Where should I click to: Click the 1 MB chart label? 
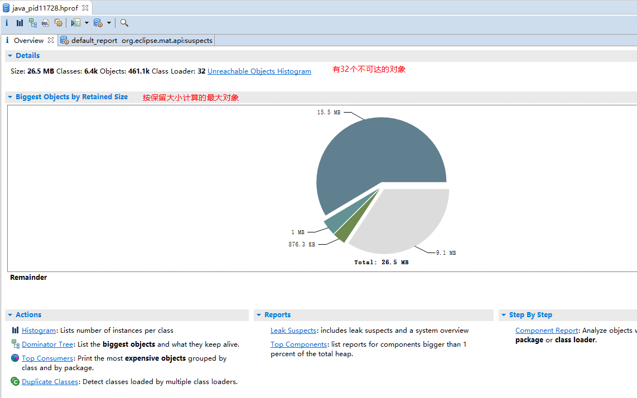pyautogui.click(x=298, y=232)
